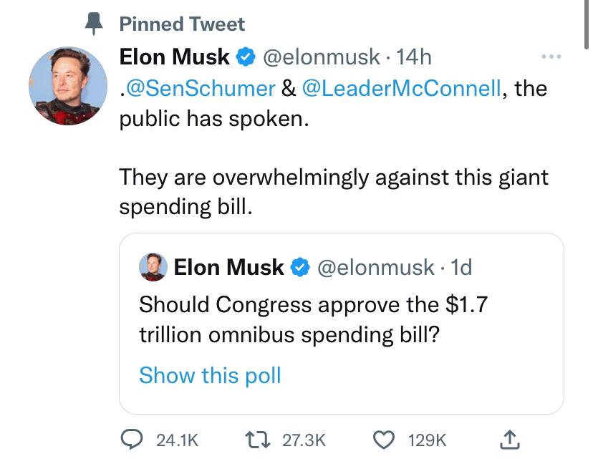
Task: Click the @elonmusk handle in the main tweet
Action: point(323,56)
